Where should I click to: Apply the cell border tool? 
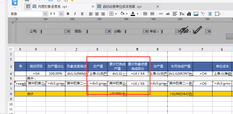[111, 14]
